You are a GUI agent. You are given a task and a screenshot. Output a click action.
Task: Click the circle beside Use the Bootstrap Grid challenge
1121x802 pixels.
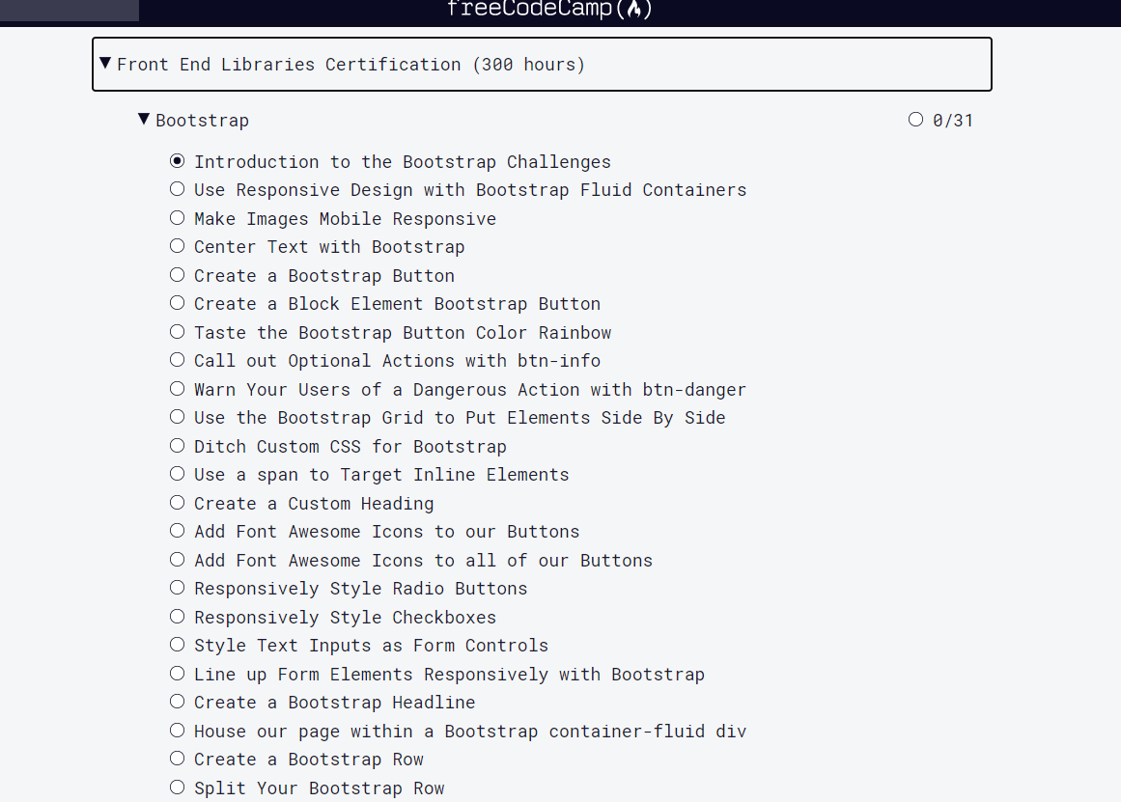(178, 417)
